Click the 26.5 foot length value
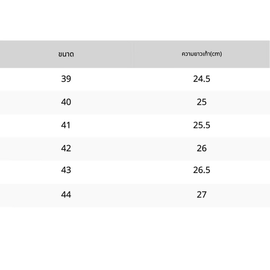Image resolution: width=270 pixels, height=270 pixels. (x=202, y=170)
